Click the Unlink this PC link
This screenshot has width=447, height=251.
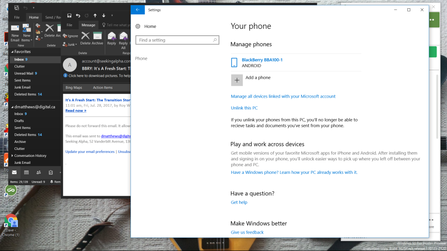[x=244, y=108]
